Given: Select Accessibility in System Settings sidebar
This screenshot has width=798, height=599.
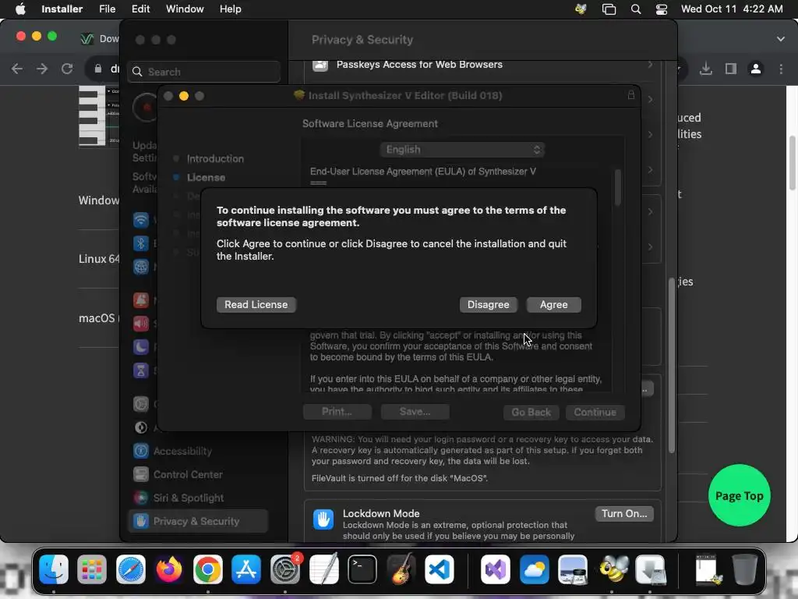Looking at the screenshot, I should [x=199, y=451].
